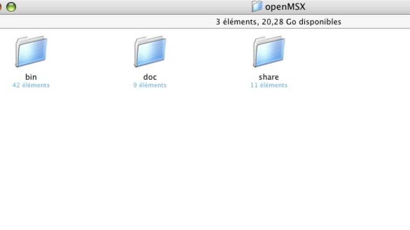410x230 pixels.
Task: Click the openMSX window title text
Action: pos(285,7)
